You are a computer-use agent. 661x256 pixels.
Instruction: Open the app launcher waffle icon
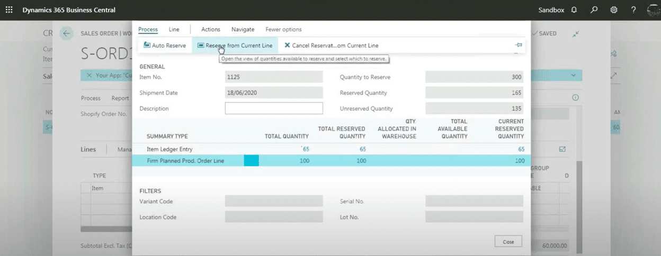pos(9,10)
